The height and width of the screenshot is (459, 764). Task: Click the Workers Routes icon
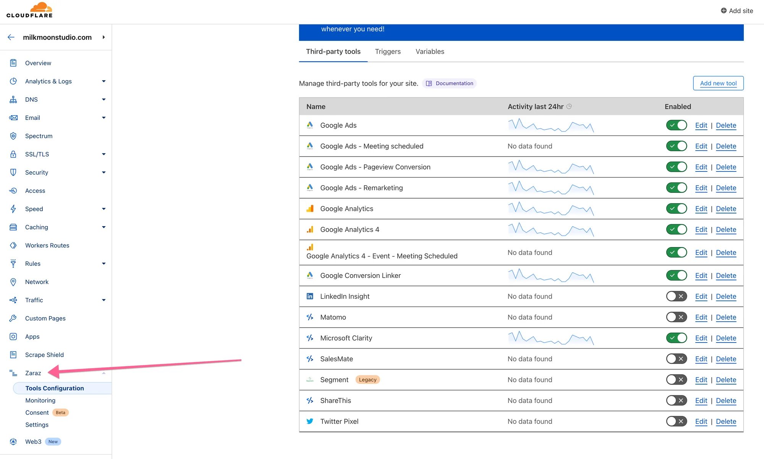(x=13, y=245)
